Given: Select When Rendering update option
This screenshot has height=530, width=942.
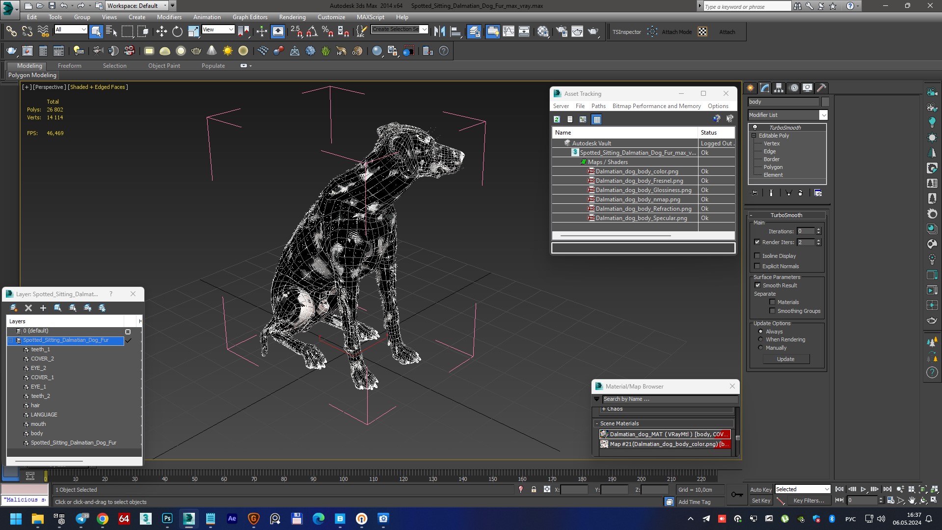Looking at the screenshot, I should coord(760,339).
